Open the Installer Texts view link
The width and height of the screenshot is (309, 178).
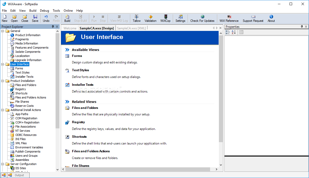83,84
